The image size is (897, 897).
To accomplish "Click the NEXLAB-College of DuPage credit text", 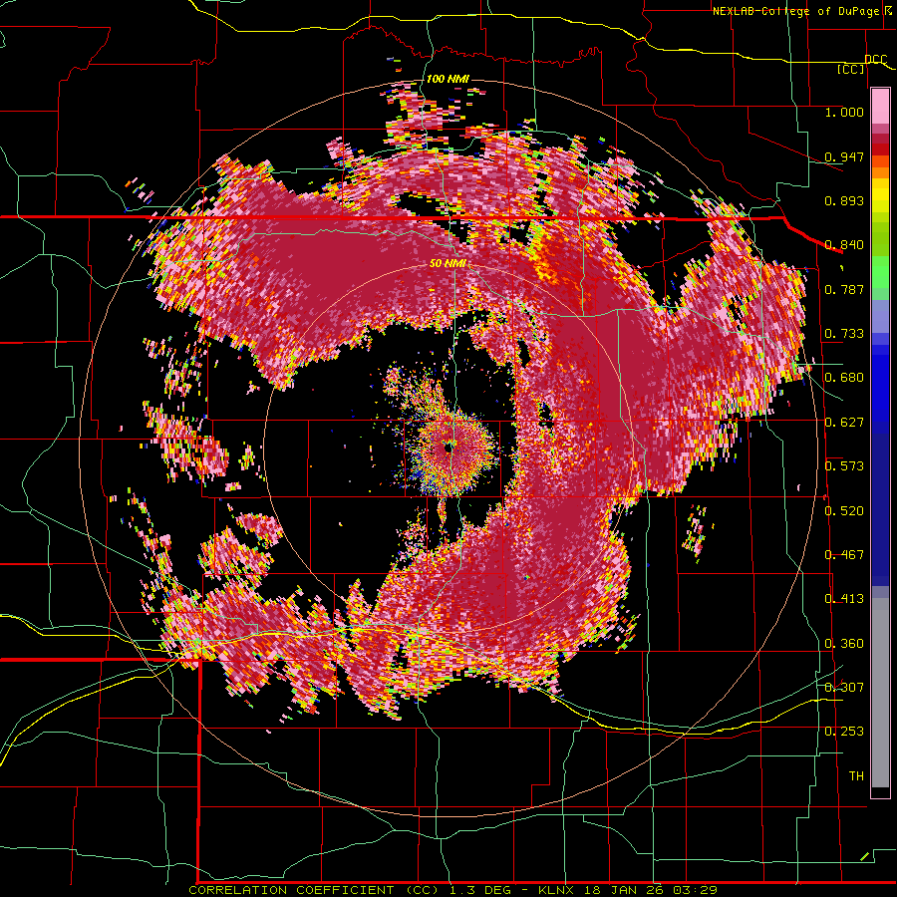I will (798, 11).
